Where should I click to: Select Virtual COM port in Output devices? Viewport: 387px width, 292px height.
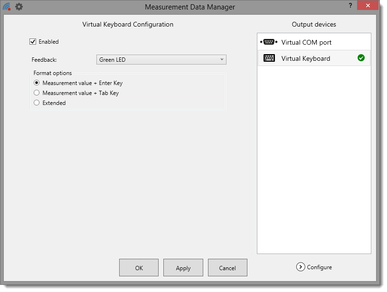[x=306, y=42]
